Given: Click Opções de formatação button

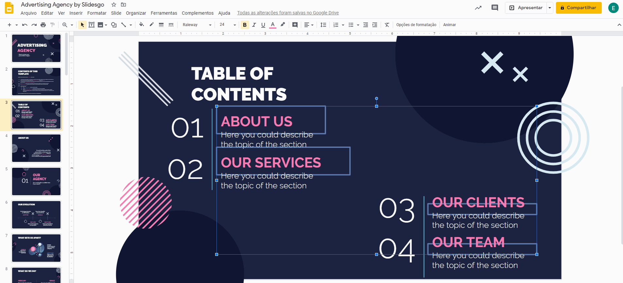Looking at the screenshot, I should coord(416,25).
